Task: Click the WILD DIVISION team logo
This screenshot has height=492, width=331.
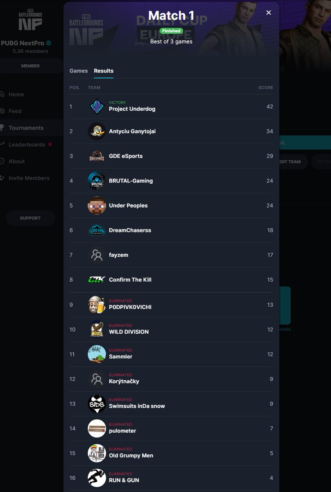Action: tap(97, 329)
